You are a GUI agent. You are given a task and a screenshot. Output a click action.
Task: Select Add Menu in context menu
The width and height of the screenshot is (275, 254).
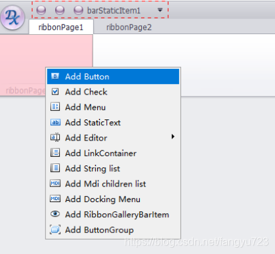pyautogui.click(x=113, y=107)
